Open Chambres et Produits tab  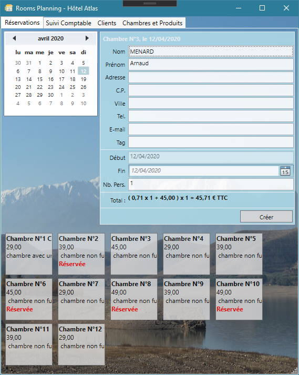(152, 23)
